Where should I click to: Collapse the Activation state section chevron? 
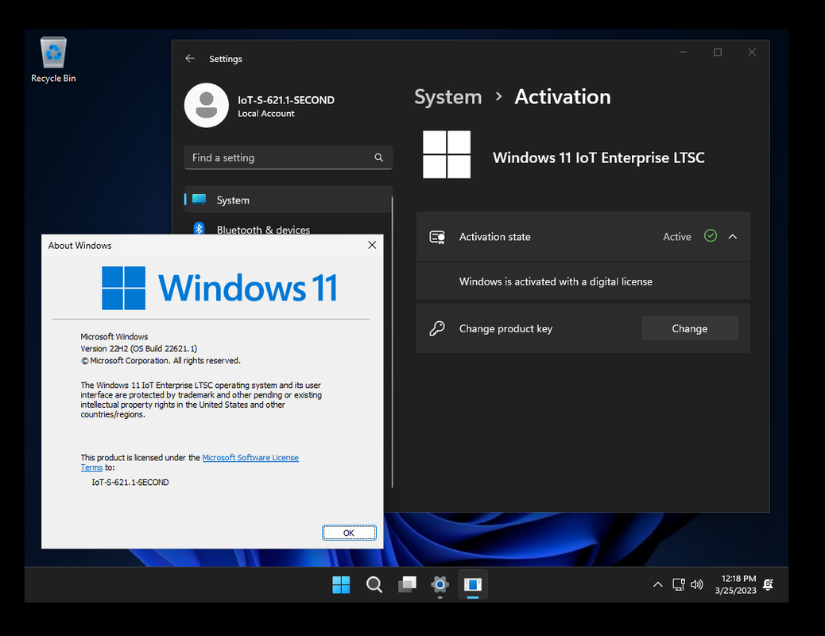click(x=732, y=237)
